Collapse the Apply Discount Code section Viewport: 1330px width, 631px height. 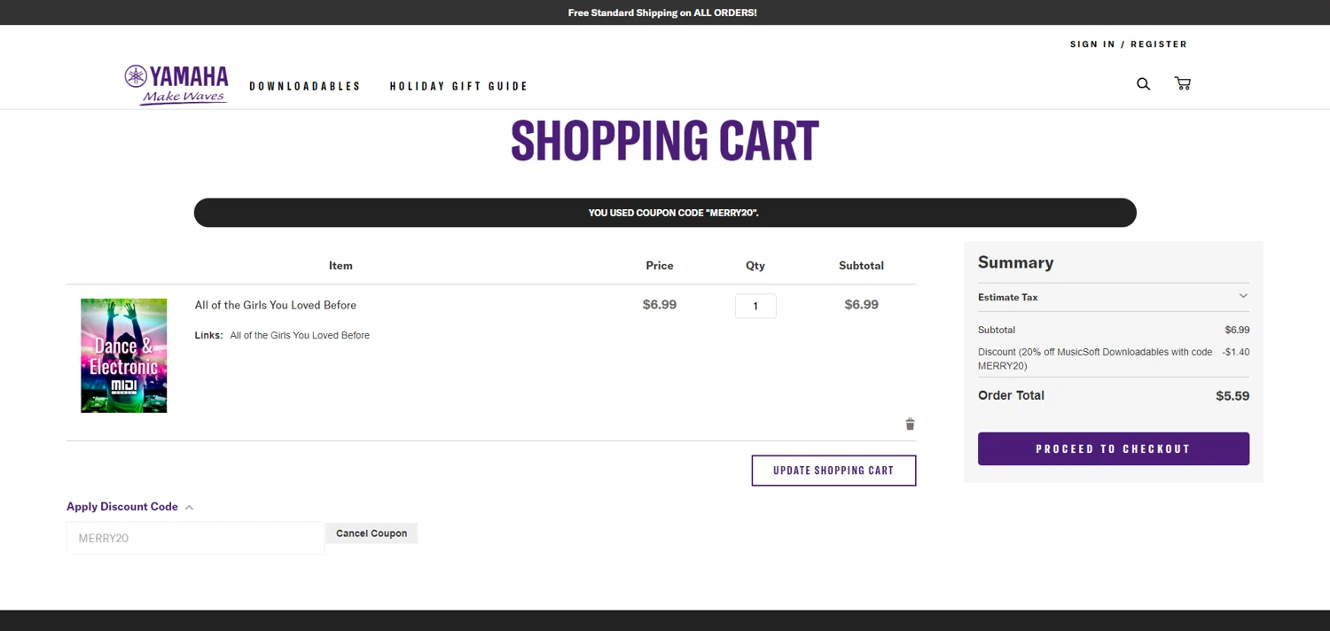tap(129, 507)
